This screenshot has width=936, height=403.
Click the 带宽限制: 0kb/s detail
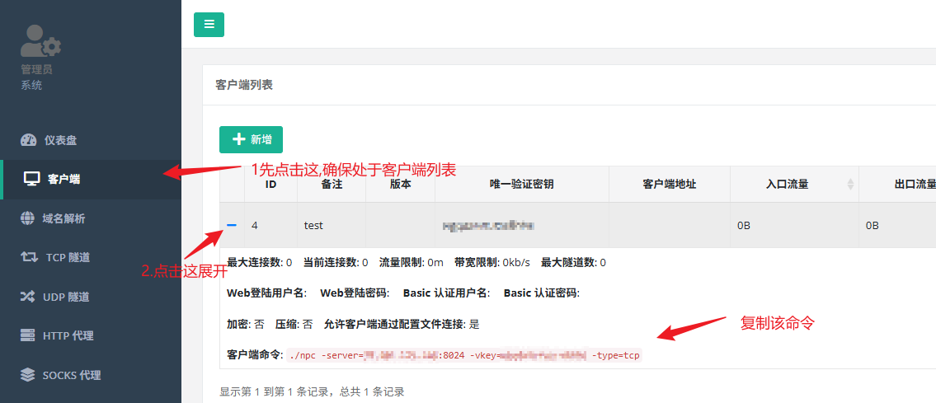[492, 262]
